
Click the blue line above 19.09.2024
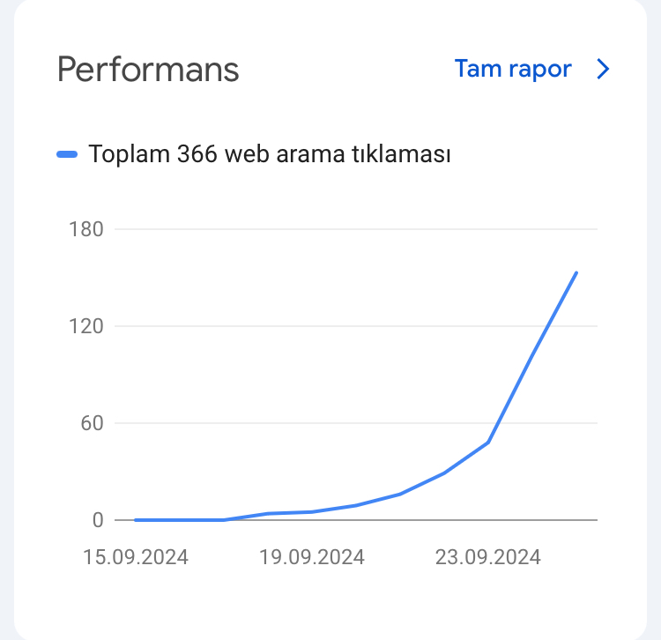(311, 512)
